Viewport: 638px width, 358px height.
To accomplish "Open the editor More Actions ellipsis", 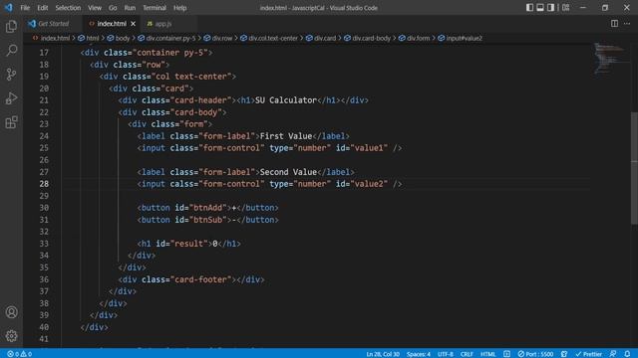I will click(x=627, y=24).
